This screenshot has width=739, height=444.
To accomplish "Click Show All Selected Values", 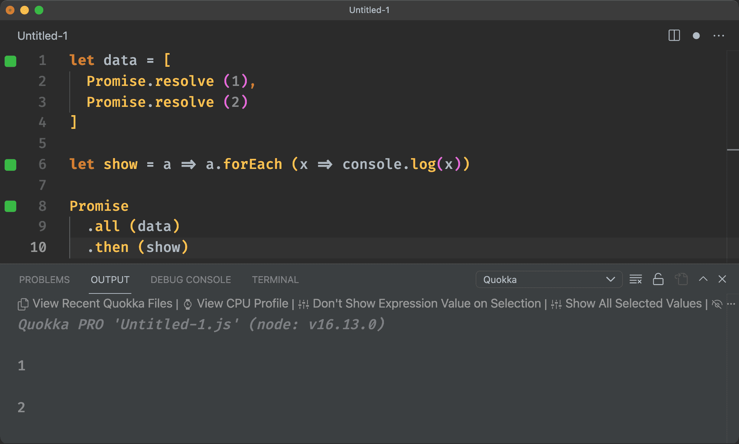I will (633, 304).
